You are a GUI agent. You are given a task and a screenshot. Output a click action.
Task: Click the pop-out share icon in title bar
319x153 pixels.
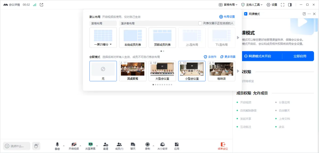pyautogui.click(x=41, y=5)
